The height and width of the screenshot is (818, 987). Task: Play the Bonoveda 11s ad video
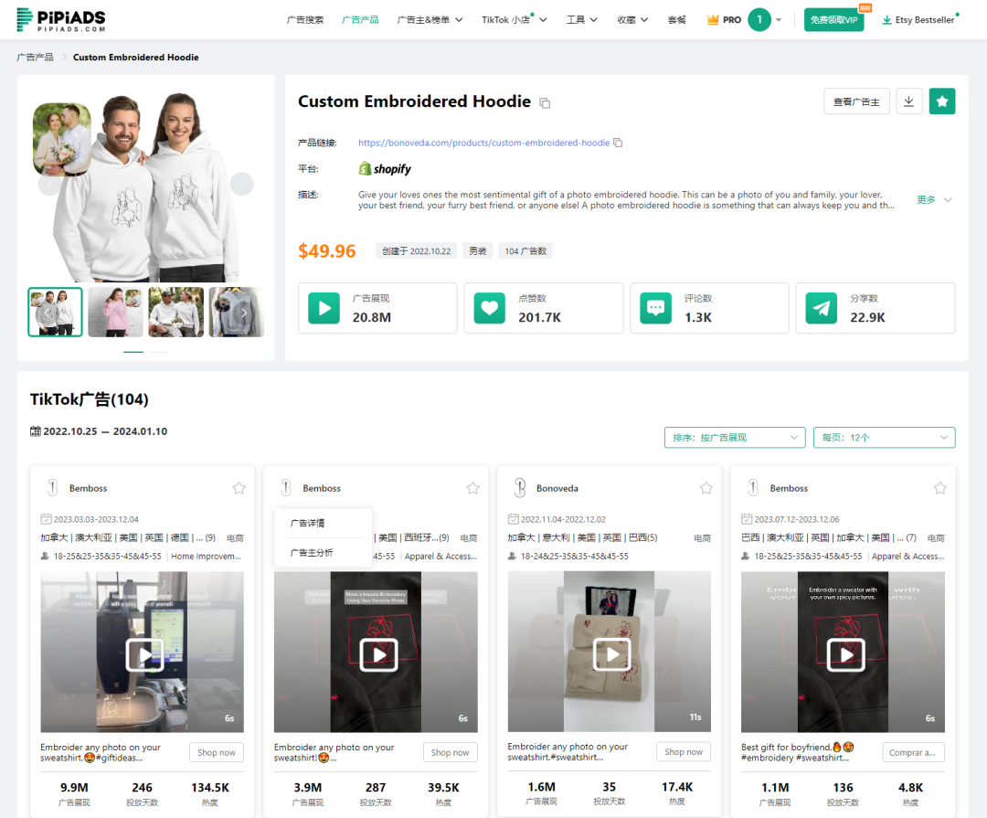pos(611,654)
